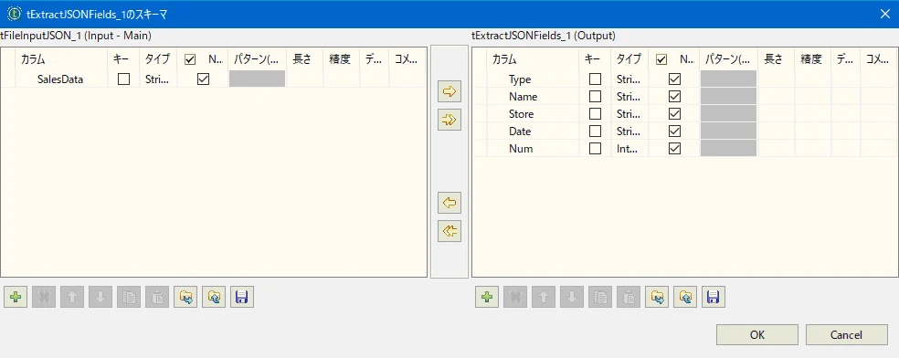Click the output schema paste columns icon
899x358 pixels.
point(629,298)
